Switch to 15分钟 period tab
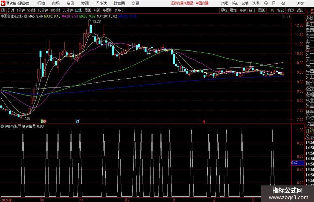The image size is (314, 202). (x=43, y=10)
